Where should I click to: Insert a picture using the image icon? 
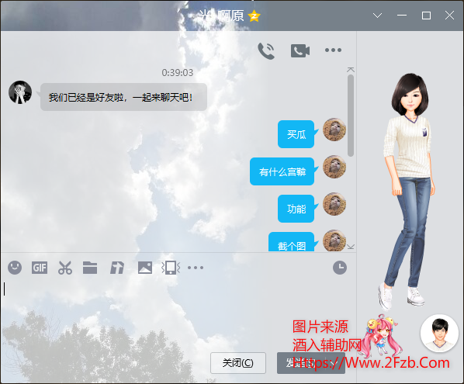pos(145,268)
